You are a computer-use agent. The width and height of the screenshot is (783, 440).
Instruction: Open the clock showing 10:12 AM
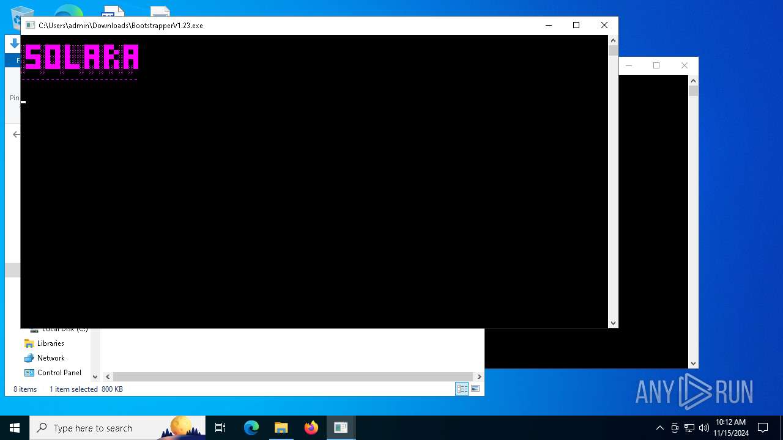coord(731,428)
